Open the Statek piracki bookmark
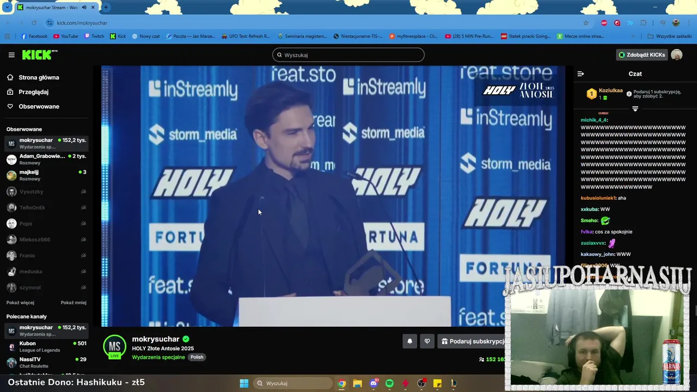 pyautogui.click(x=525, y=36)
